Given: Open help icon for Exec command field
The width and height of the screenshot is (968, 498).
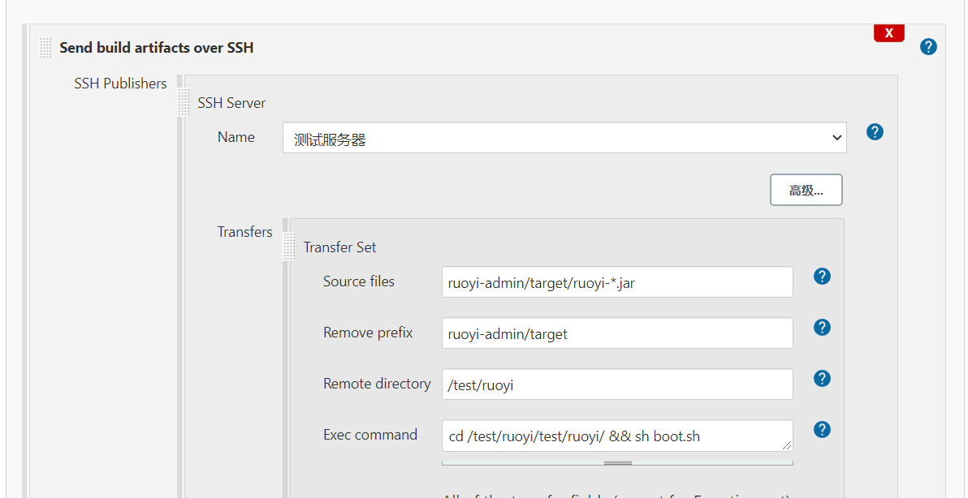Looking at the screenshot, I should point(822,430).
